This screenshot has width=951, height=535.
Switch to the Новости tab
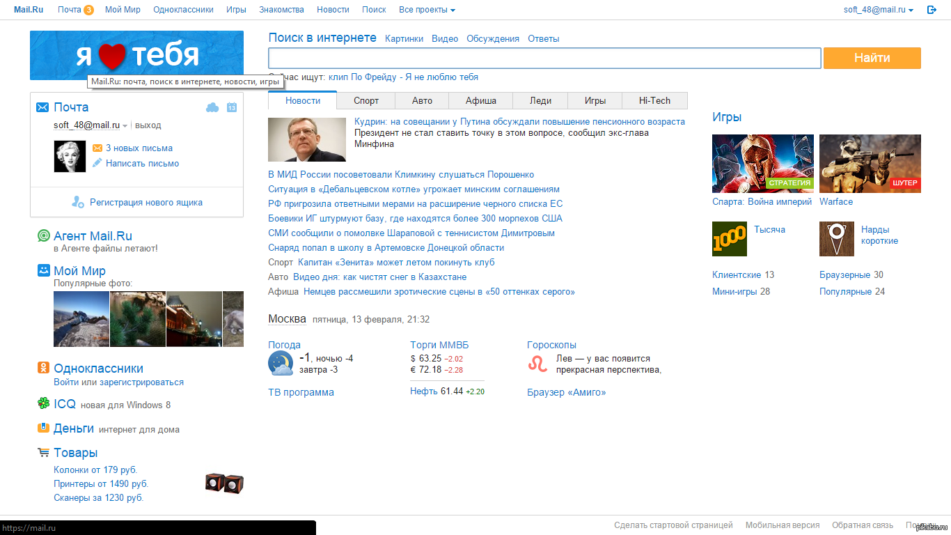coord(303,100)
